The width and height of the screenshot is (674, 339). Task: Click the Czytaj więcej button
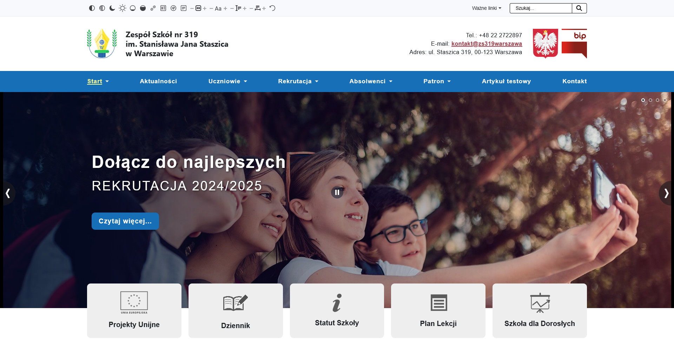(125, 221)
